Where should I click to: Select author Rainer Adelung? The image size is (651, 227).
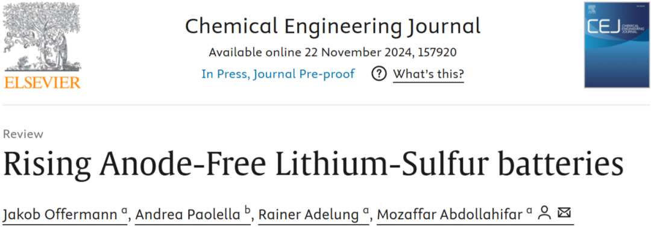(x=309, y=214)
